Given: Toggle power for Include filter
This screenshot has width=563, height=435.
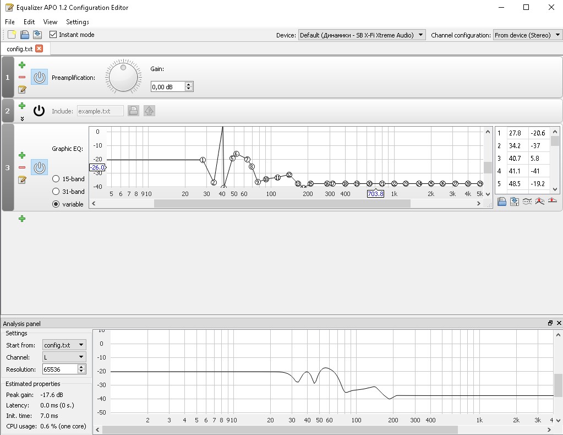Looking at the screenshot, I should pos(39,111).
